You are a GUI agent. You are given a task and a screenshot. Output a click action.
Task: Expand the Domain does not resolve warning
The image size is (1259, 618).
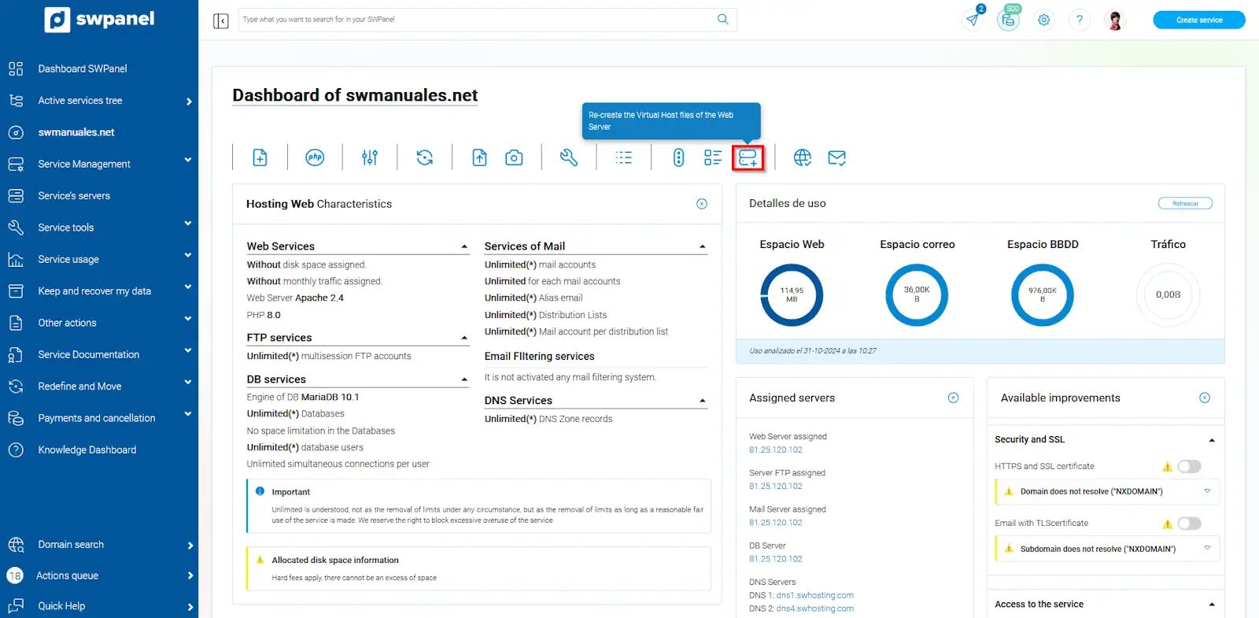coord(1207,491)
